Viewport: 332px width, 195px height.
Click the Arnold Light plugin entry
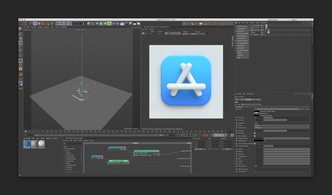242,29
